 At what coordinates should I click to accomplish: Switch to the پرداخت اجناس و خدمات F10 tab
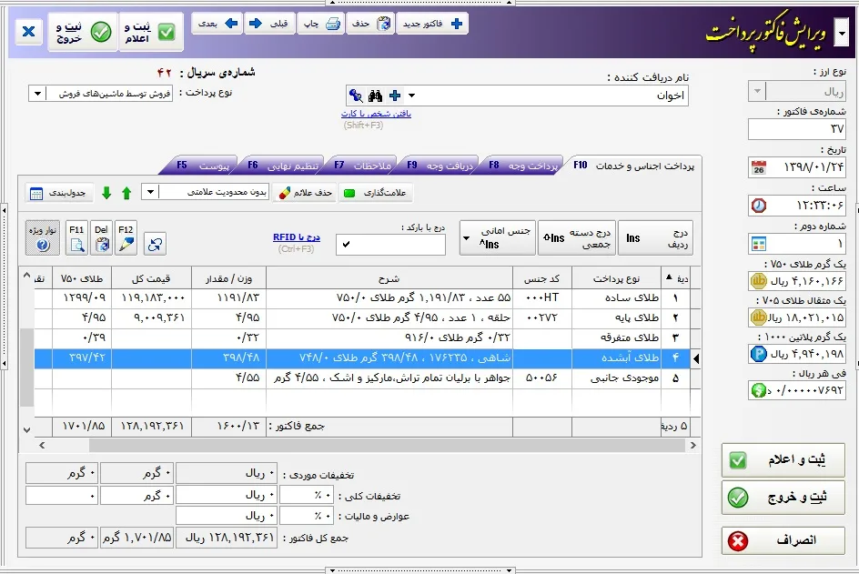(x=634, y=166)
